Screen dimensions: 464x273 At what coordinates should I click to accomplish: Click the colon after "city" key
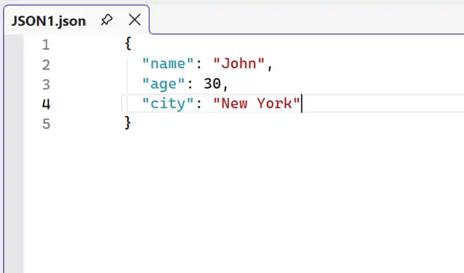(x=198, y=104)
